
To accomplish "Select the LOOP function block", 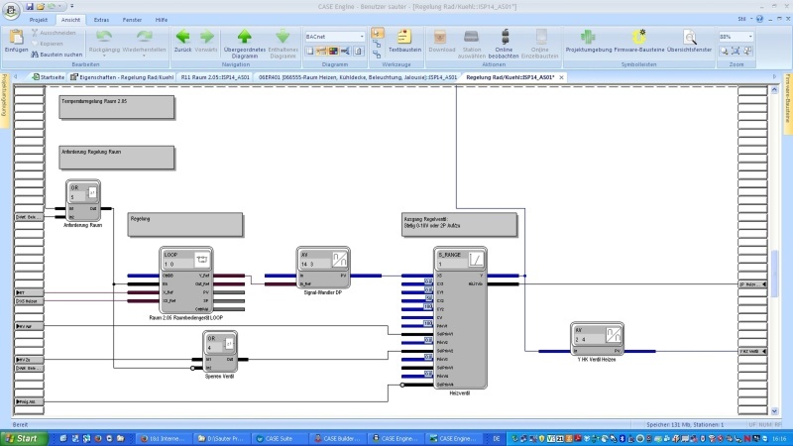I will pos(185,280).
